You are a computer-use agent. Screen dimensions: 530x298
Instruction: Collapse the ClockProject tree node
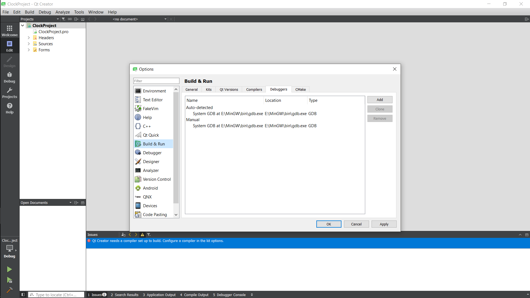[23, 25]
